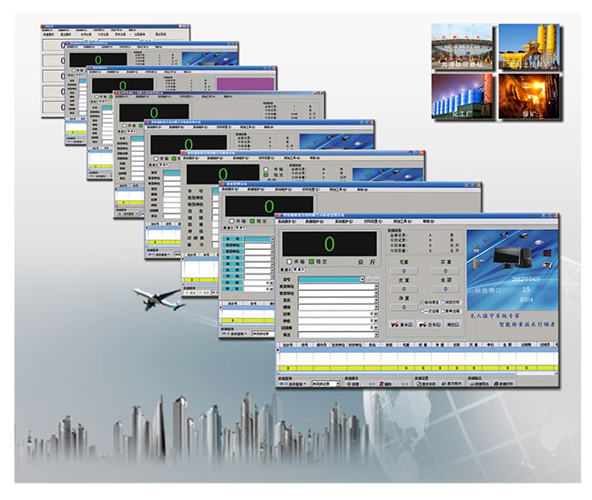
Task: Expand 收货单位 dropdown in front window
Action: (376, 293)
